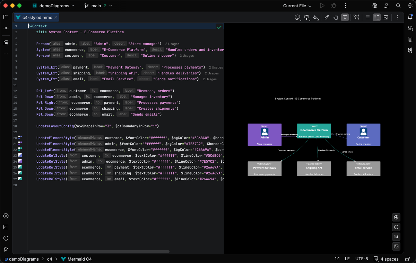Click the paint bucket fill icon

coord(315,17)
